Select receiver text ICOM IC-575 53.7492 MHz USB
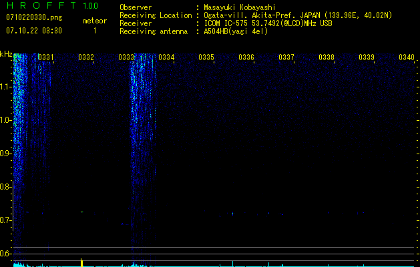This screenshot has height=267, width=420. pyautogui.click(x=268, y=23)
